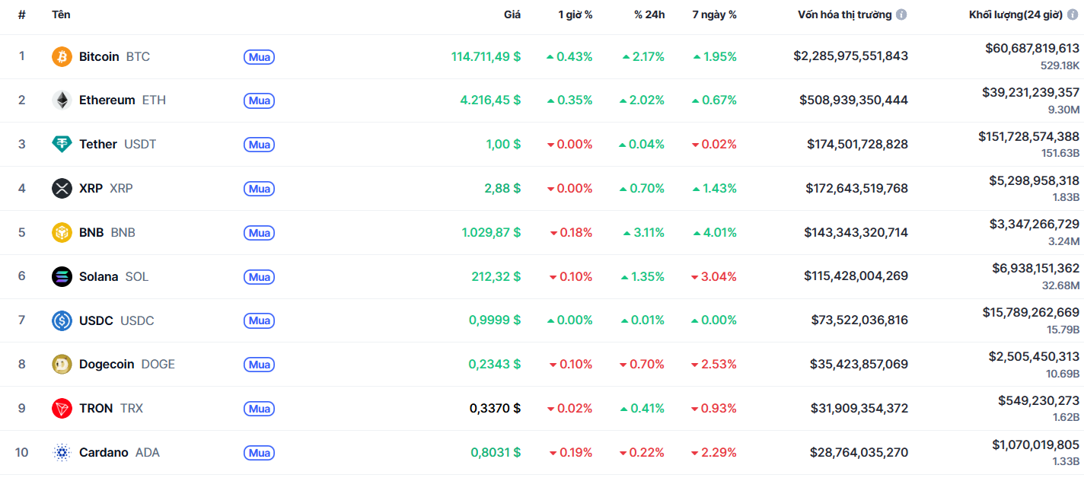The height and width of the screenshot is (478, 1084).
Task: Click the Tether green logo icon
Action: pyautogui.click(x=62, y=144)
